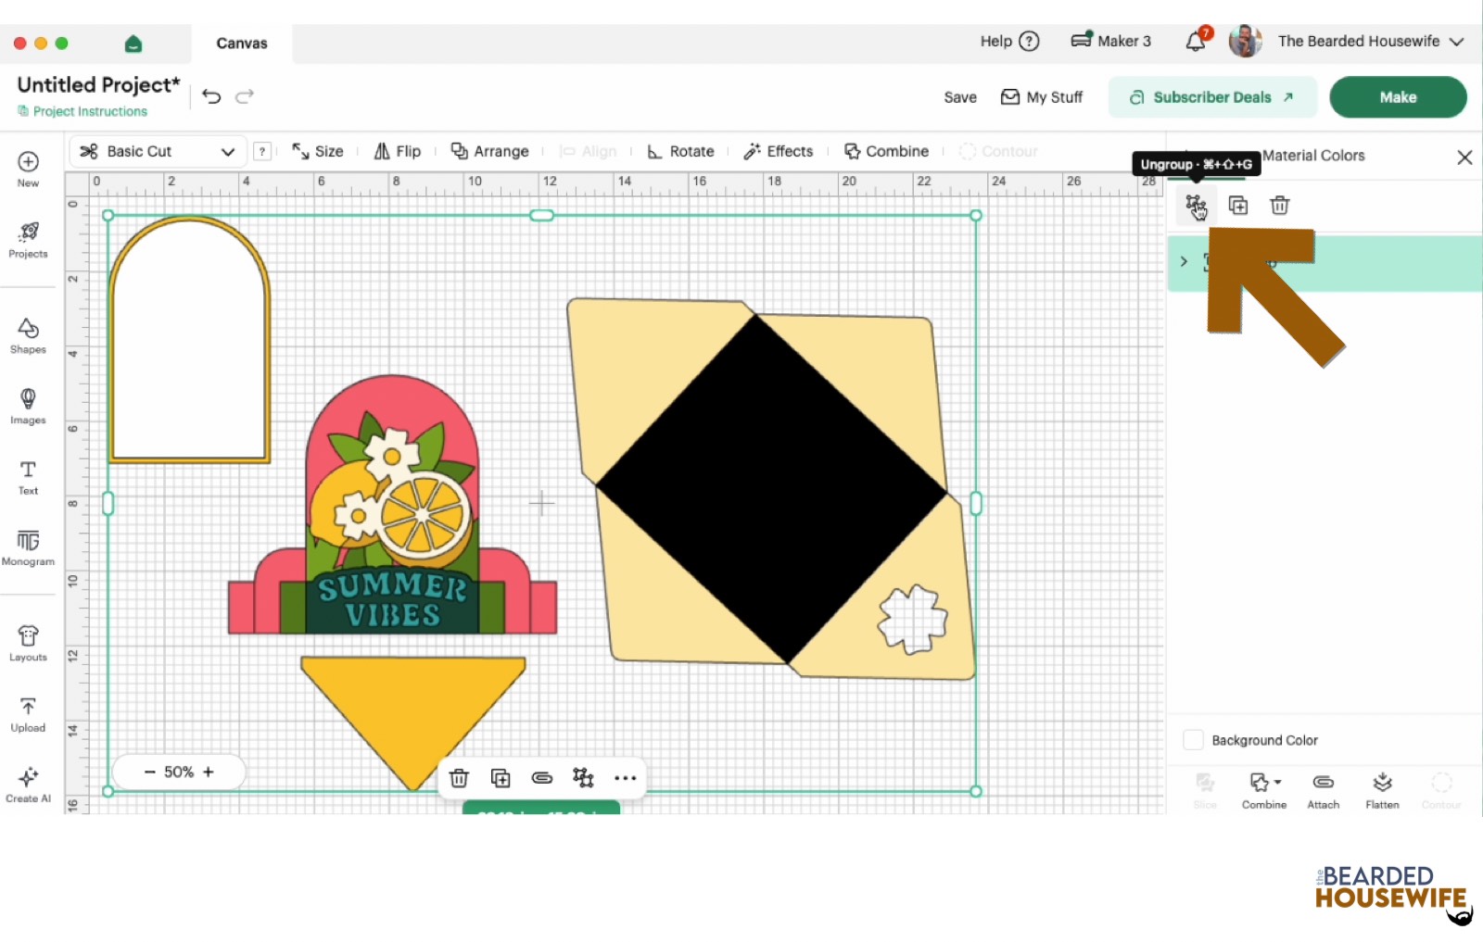The height and width of the screenshot is (942, 1483).
Task: Open notifications bell
Action: coord(1197,41)
